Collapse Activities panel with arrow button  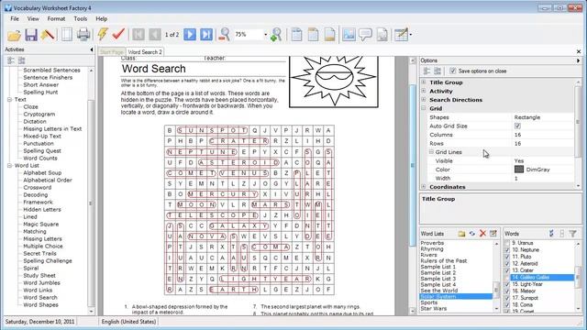coord(92,49)
